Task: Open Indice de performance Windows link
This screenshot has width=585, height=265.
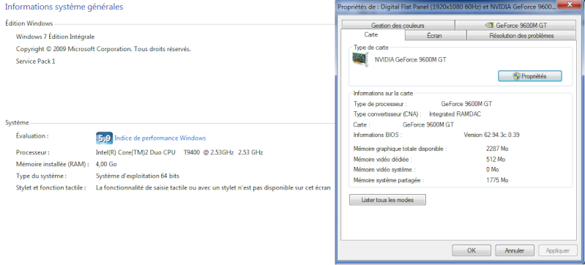Action: tap(160, 138)
